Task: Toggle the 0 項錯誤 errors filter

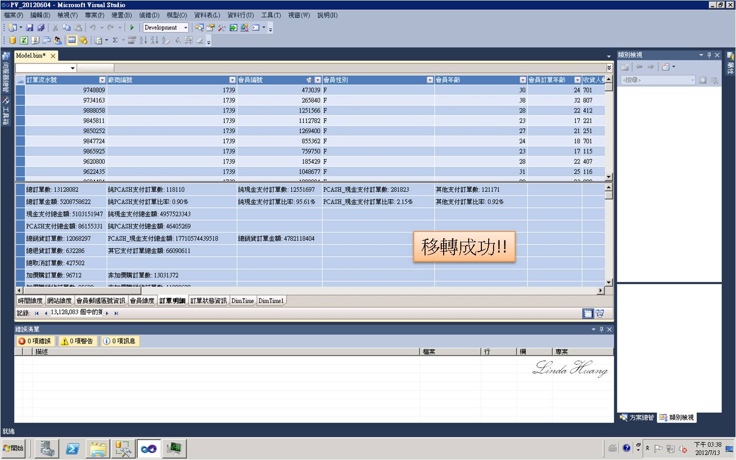Action: coord(35,341)
